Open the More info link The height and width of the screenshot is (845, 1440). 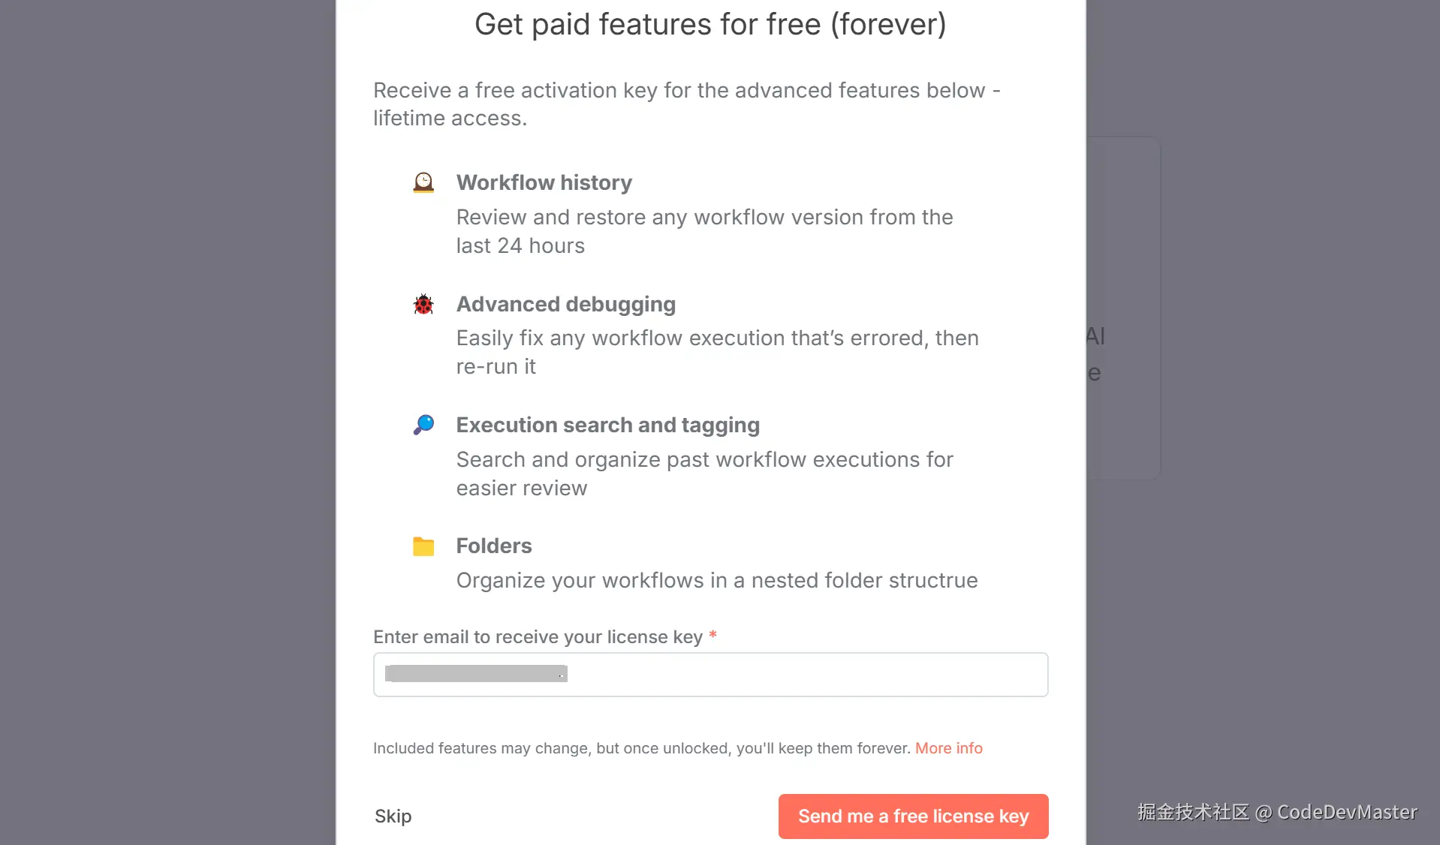(948, 748)
